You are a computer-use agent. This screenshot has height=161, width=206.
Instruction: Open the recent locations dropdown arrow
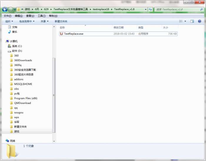click(15, 9)
